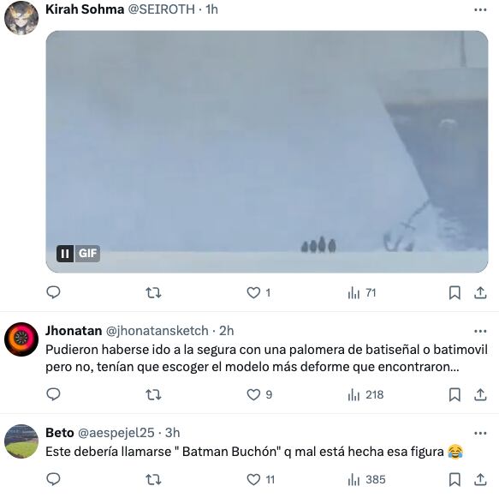This screenshot has width=499, height=498.
Task: Open @jhonatansketch profile handle
Action: [157, 331]
